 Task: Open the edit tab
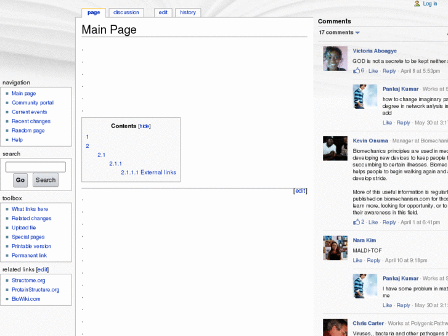click(163, 12)
